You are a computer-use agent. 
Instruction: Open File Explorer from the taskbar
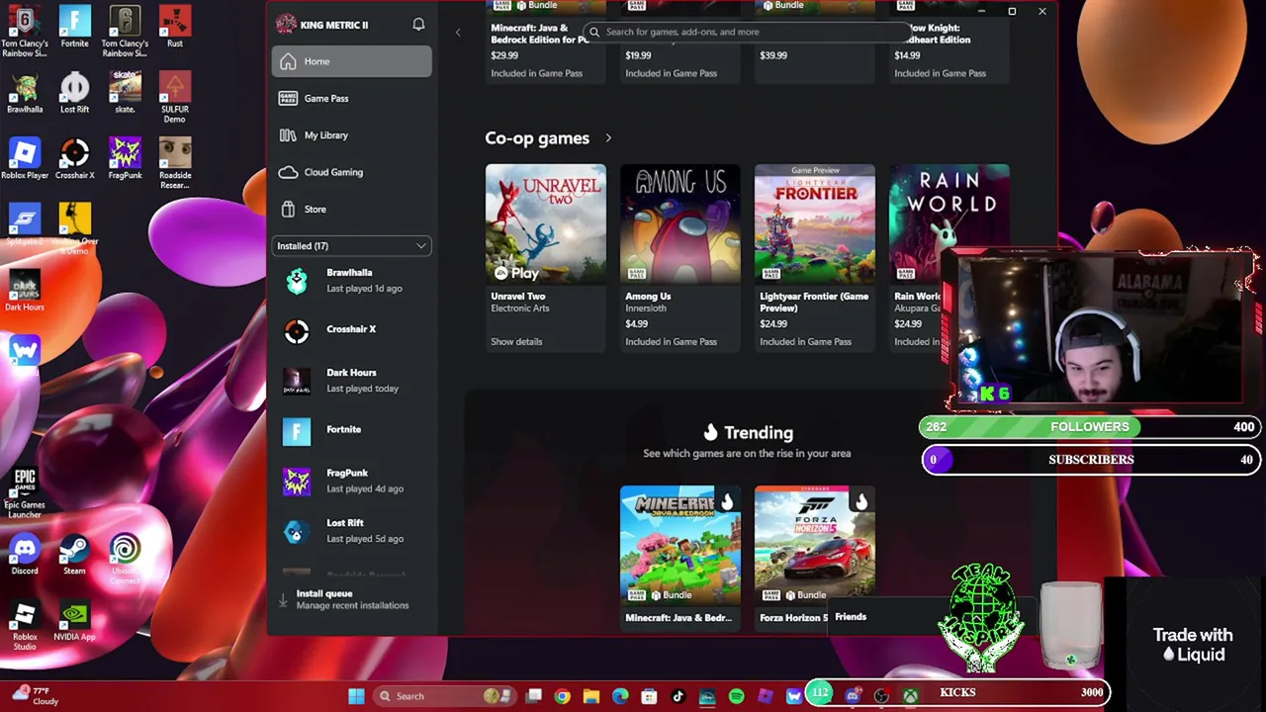coord(591,696)
